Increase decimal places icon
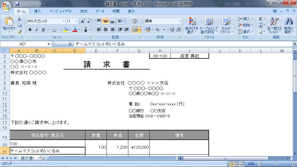The height and width of the screenshot is (167, 297). point(172,30)
